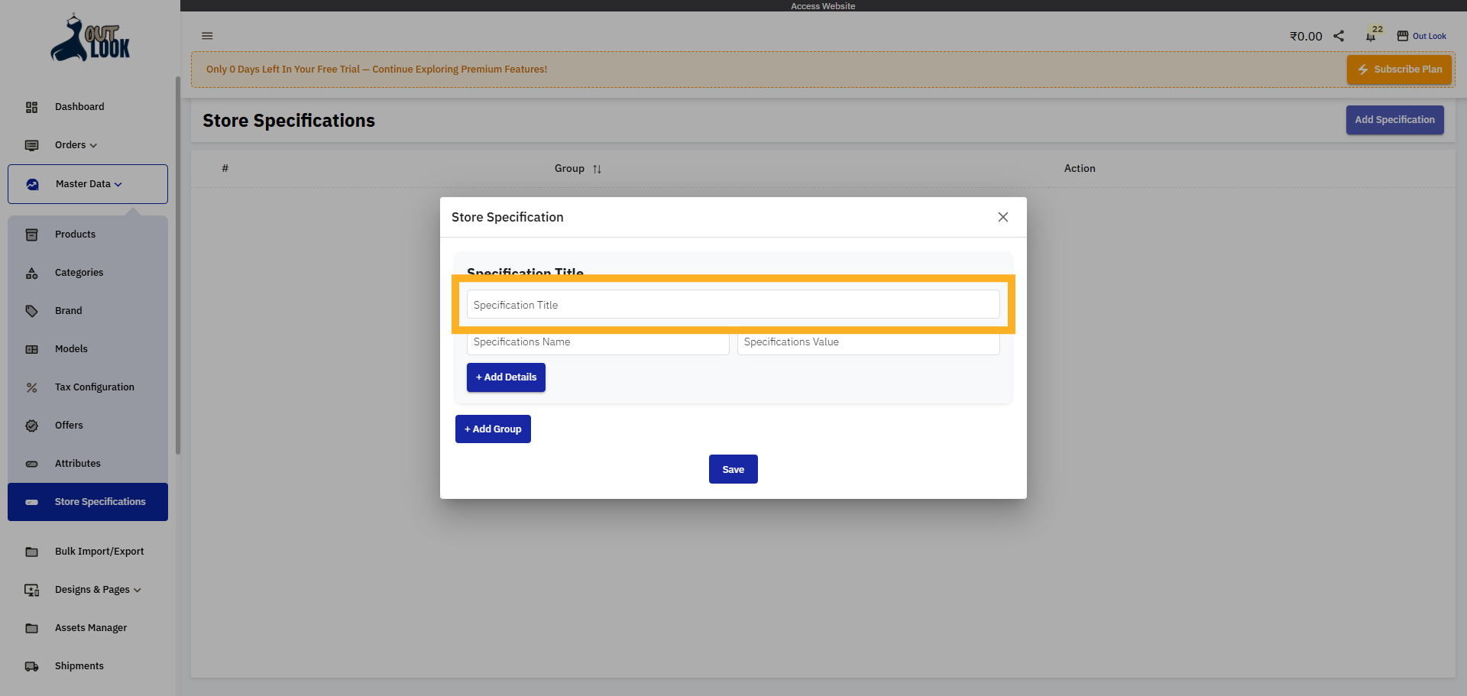1467x696 pixels.
Task: Collapse the Master Data dropdown
Action: click(83, 183)
